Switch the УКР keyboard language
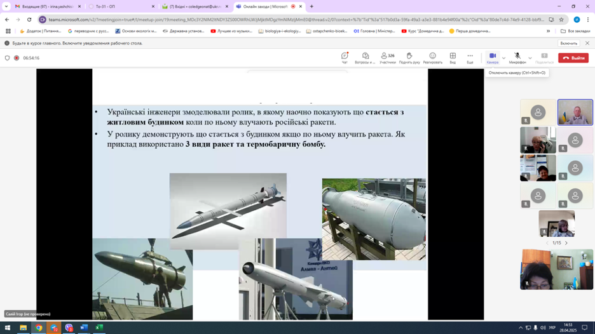The width and height of the screenshot is (595, 334). pos(552,328)
